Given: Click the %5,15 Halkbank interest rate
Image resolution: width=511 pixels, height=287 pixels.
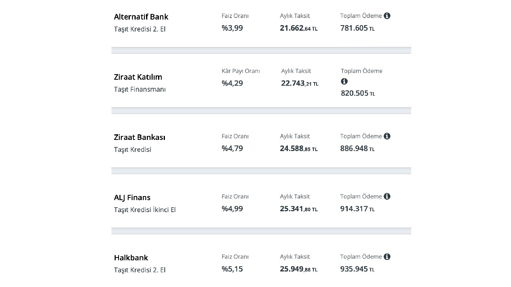Looking at the screenshot, I should pyautogui.click(x=232, y=269).
